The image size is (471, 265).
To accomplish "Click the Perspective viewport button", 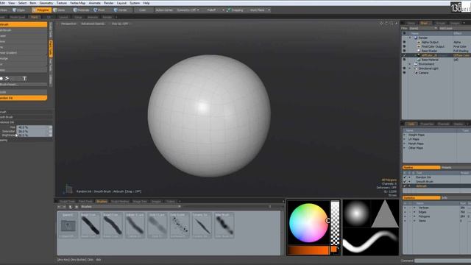I will pyautogui.click(x=68, y=24).
